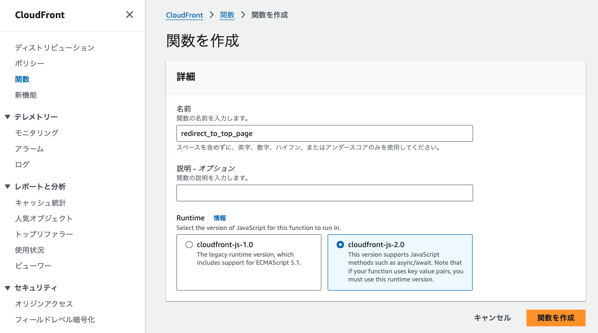The image size is (598, 333).
Task: Collapse the テレメトリー section
Action: (x=7, y=117)
